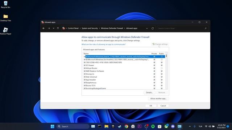Show hidden system tray icons
The image size is (232, 130).
coord(190,126)
